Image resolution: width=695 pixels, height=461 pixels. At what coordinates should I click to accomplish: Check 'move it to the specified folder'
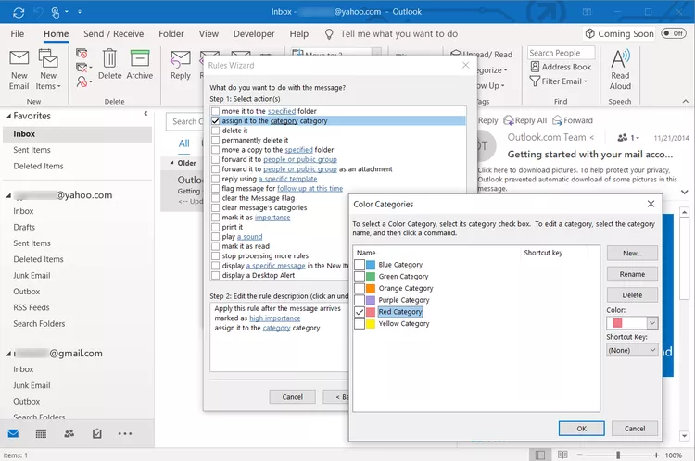pos(215,111)
